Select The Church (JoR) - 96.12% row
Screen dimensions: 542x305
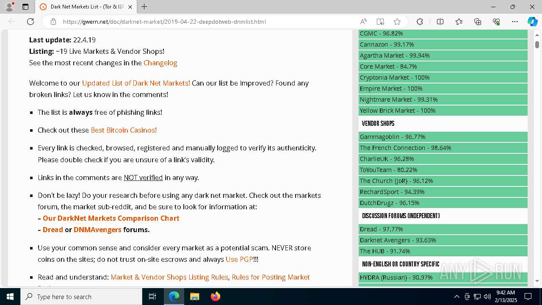pyautogui.click(x=443, y=181)
